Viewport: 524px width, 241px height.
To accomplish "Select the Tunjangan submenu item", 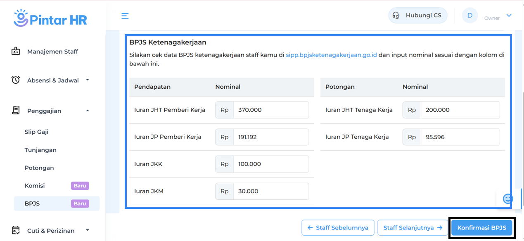I will [x=40, y=150].
